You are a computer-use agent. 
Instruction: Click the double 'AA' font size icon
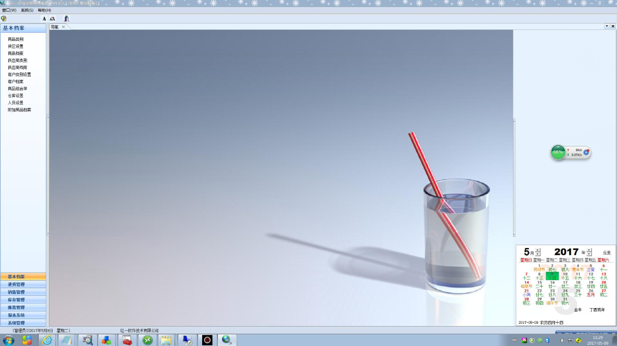[x=52, y=19]
